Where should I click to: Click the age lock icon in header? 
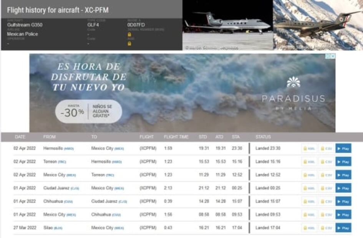(129, 43)
